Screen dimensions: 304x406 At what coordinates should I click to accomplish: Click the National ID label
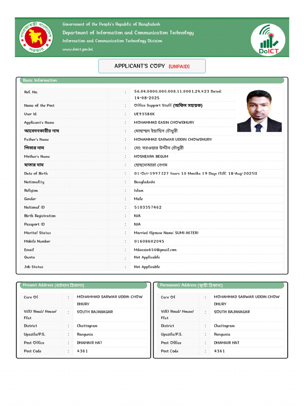(x=34, y=207)
